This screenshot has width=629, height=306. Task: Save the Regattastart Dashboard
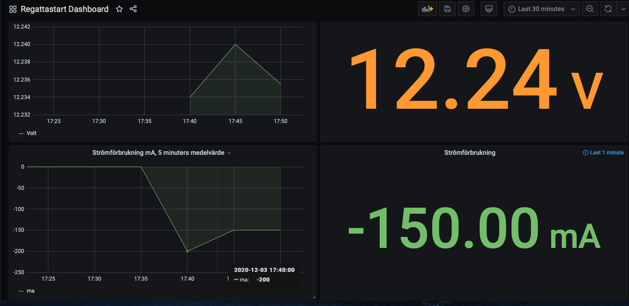click(447, 9)
